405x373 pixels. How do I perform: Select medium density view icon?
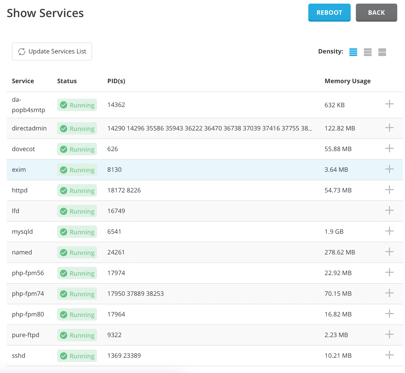[x=367, y=52]
